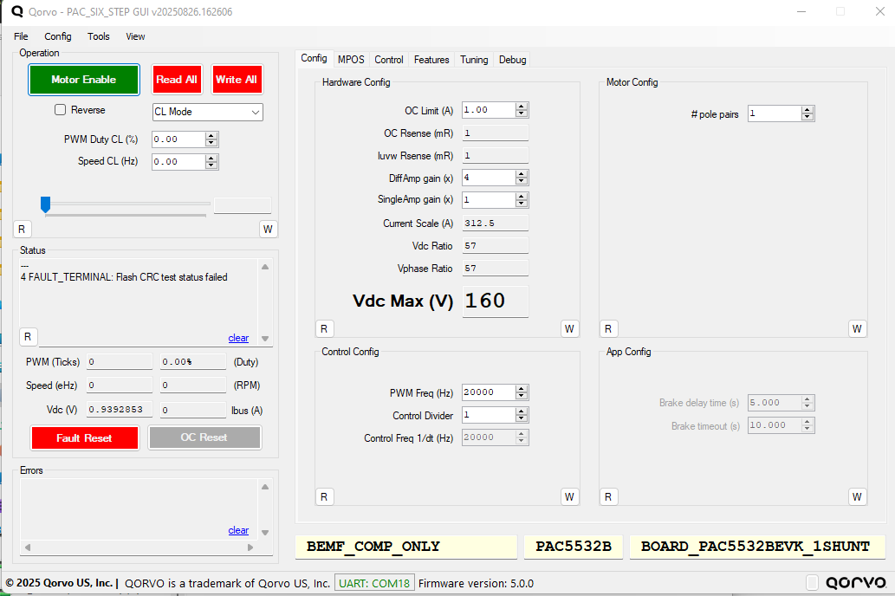
Task: Decrease pole pairs with the down arrow
Action: coord(807,117)
